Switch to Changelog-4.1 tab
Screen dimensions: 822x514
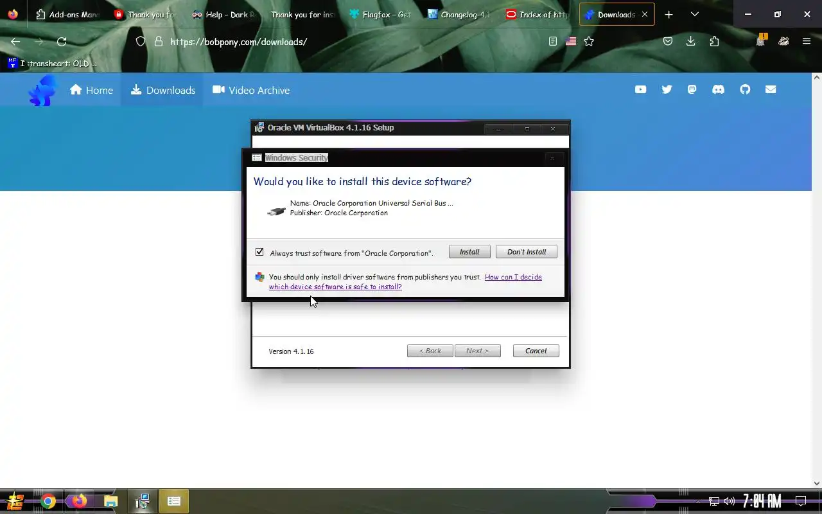pos(459,14)
